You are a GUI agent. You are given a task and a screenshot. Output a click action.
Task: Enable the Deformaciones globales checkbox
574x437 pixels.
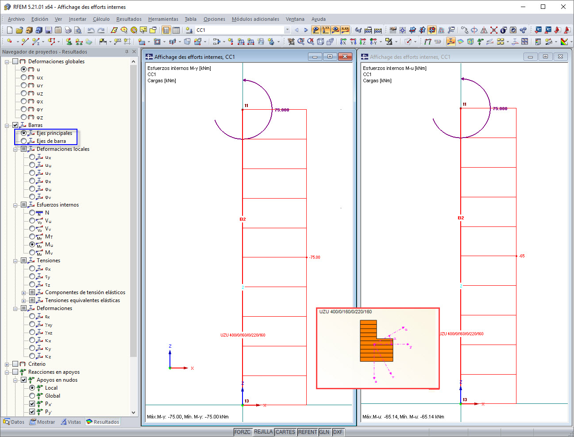point(15,61)
